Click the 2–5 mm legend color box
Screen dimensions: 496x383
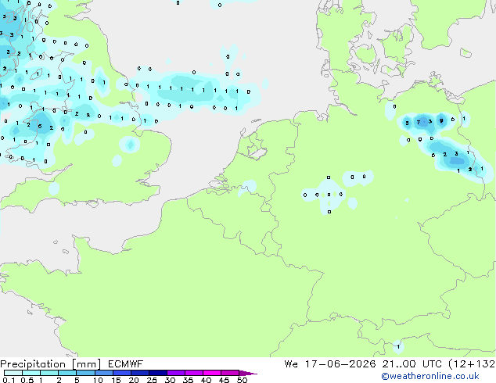[x=67, y=373]
